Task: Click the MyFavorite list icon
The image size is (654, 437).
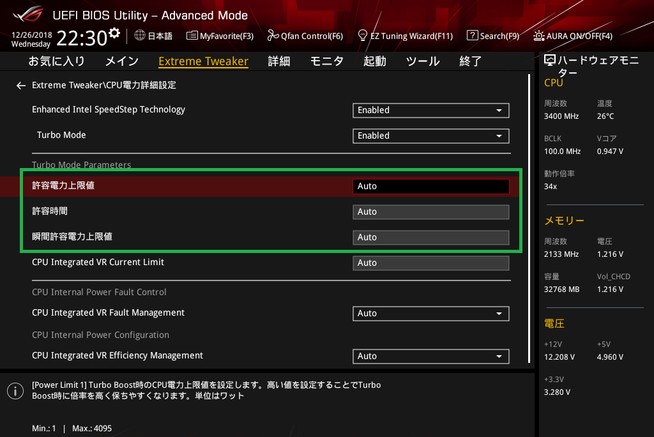Action: coord(192,36)
